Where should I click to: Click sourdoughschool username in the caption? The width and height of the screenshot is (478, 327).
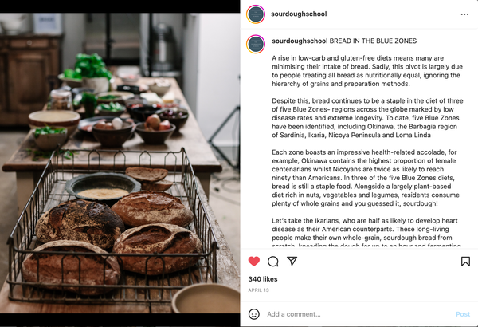tap(300, 41)
